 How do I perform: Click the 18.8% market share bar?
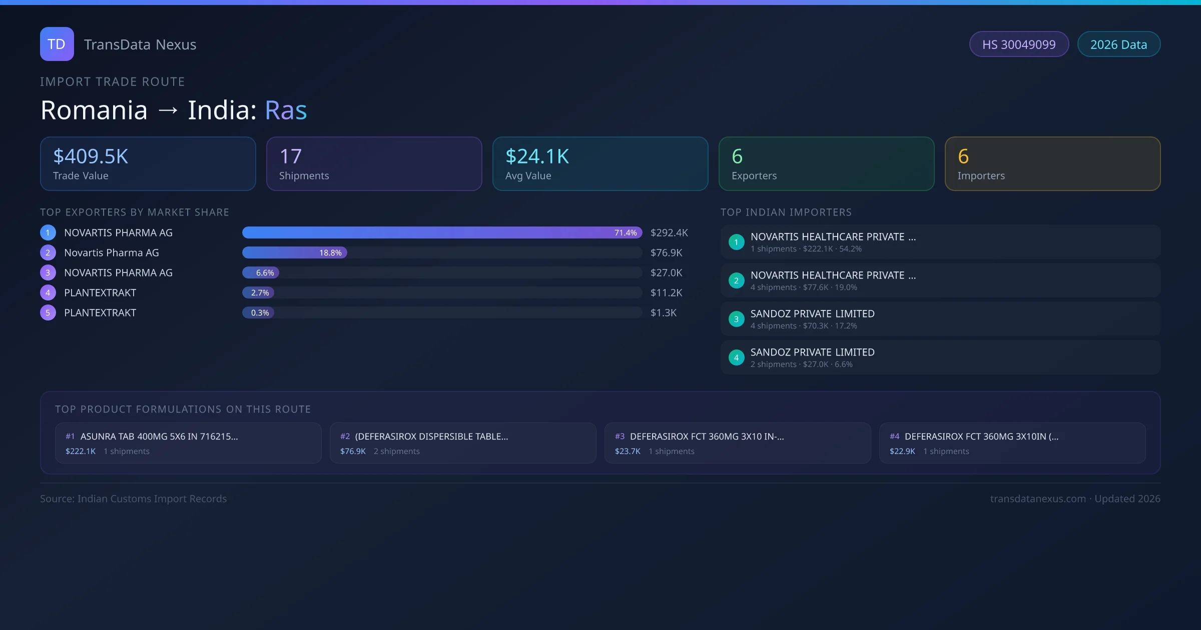pyautogui.click(x=294, y=252)
